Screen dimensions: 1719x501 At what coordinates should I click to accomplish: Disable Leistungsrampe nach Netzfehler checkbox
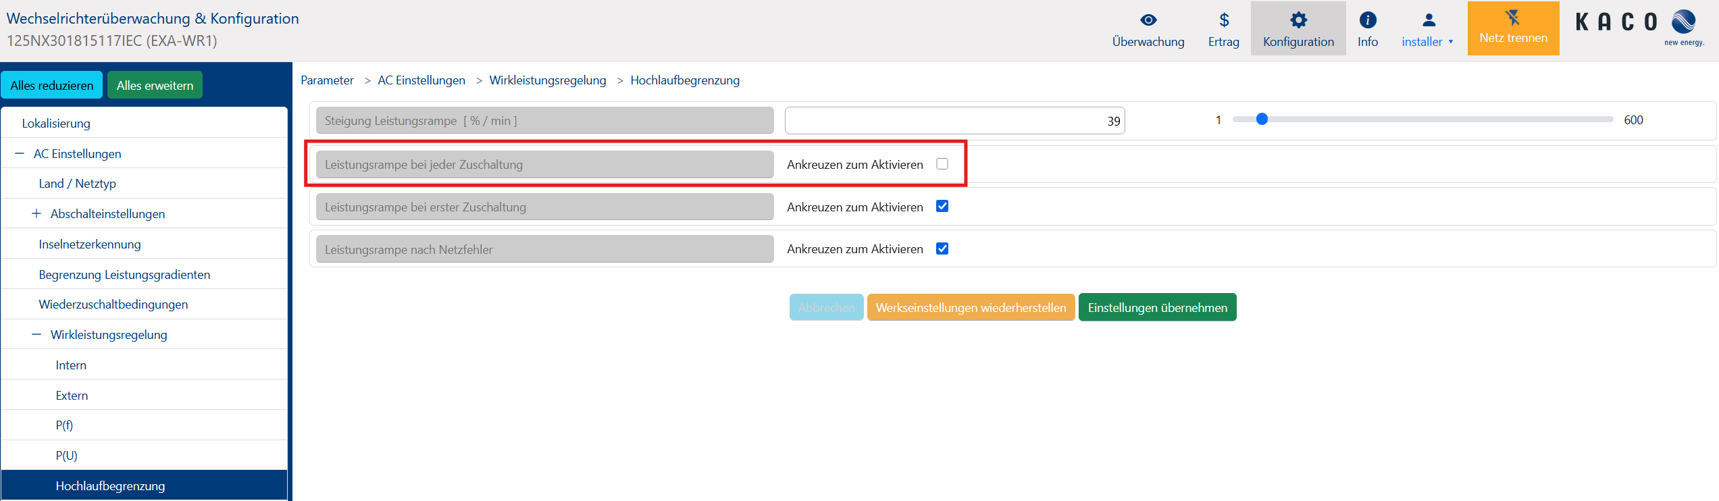pyautogui.click(x=942, y=249)
